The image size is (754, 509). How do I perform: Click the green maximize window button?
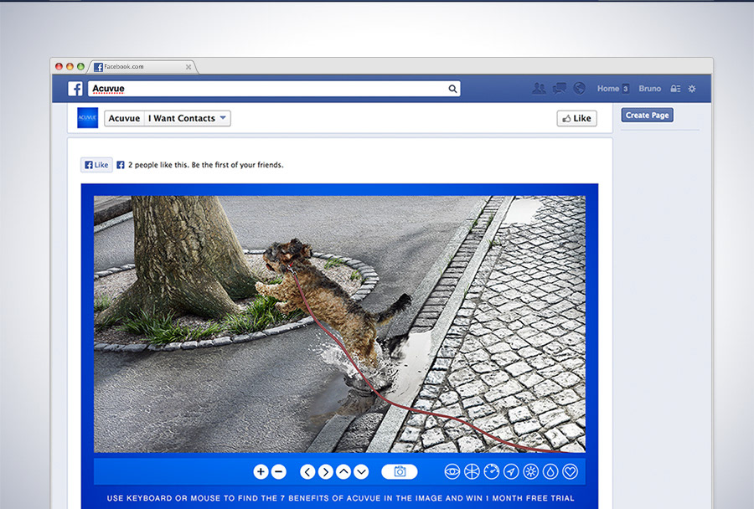80,66
